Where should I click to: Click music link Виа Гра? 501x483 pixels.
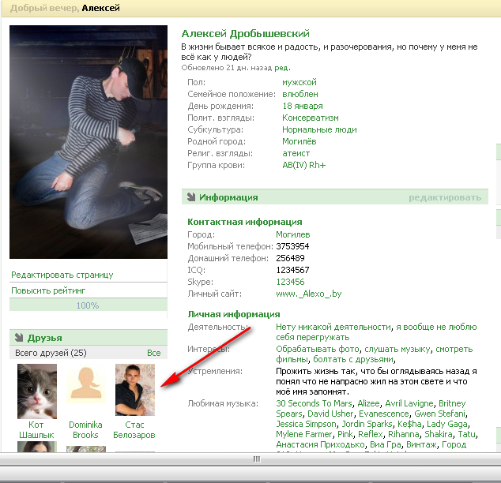pos(386,444)
